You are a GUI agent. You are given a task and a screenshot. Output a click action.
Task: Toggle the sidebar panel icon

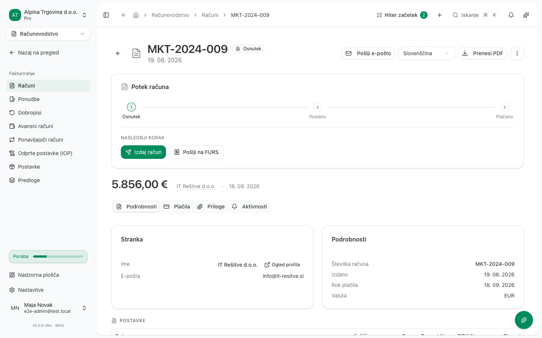106,15
